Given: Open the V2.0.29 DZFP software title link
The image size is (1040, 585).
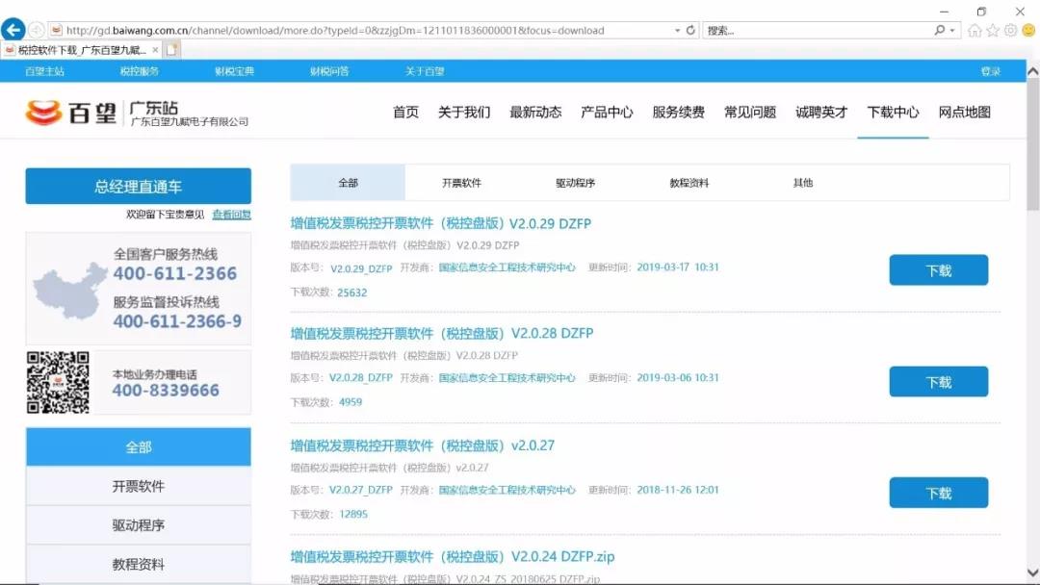Looking at the screenshot, I should pyautogui.click(x=440, y=224).
